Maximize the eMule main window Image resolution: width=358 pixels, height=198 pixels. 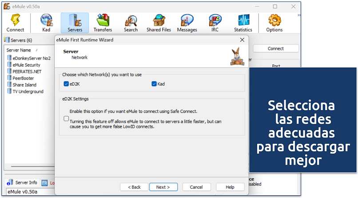(x=275, y=6)
